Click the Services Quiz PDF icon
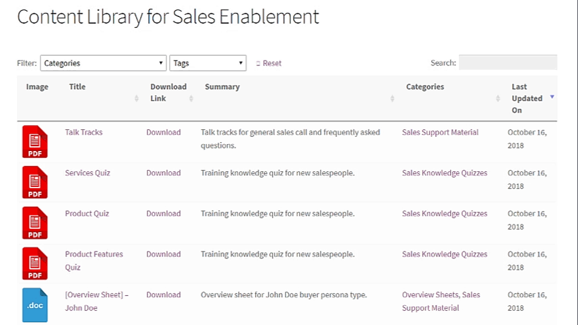578x325 pixels. point(35,182)
